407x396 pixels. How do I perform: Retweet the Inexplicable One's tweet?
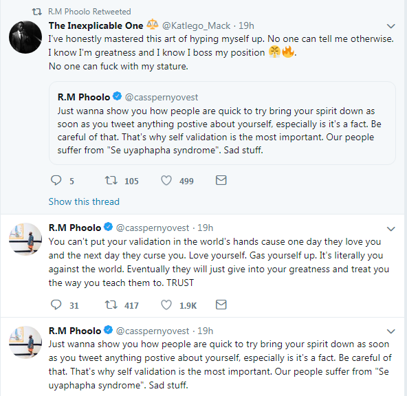click(x=111, y=180)
